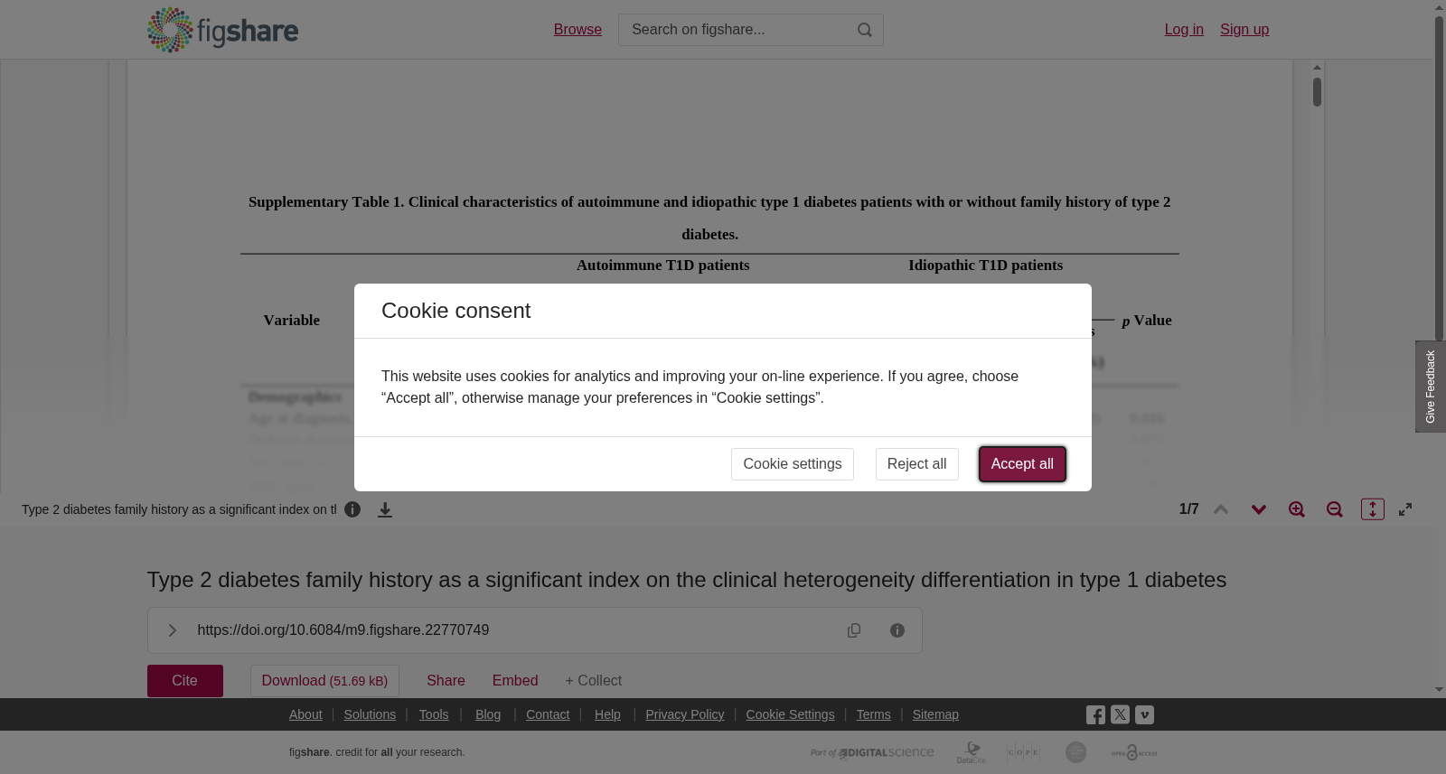Open the Give Feedback side tab
Image resolution: width=1446 pixels, height=774 pixels.
1431,387
